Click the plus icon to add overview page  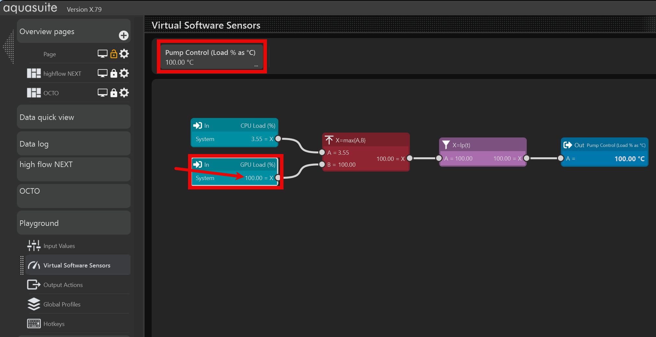(123, 35)
